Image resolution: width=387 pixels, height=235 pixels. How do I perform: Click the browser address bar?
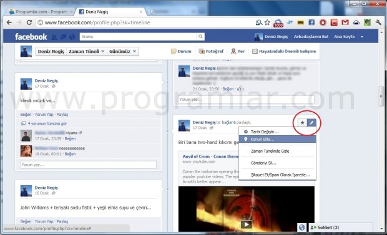click(145, 22)
